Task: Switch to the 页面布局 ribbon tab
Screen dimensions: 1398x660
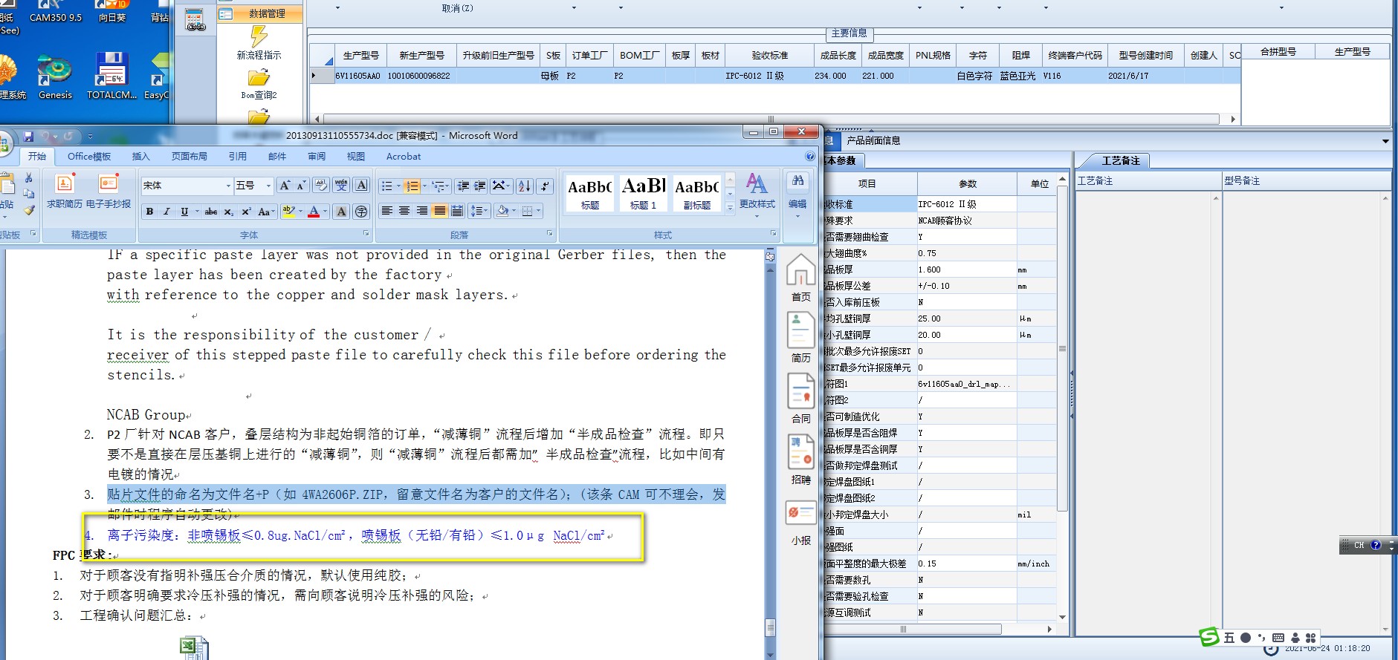Action: pos(190,157)
